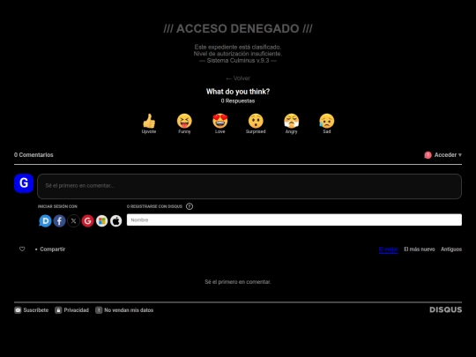
Task: Click the Sistema Culminus v.9.3 text
Action: click(238, 61)
